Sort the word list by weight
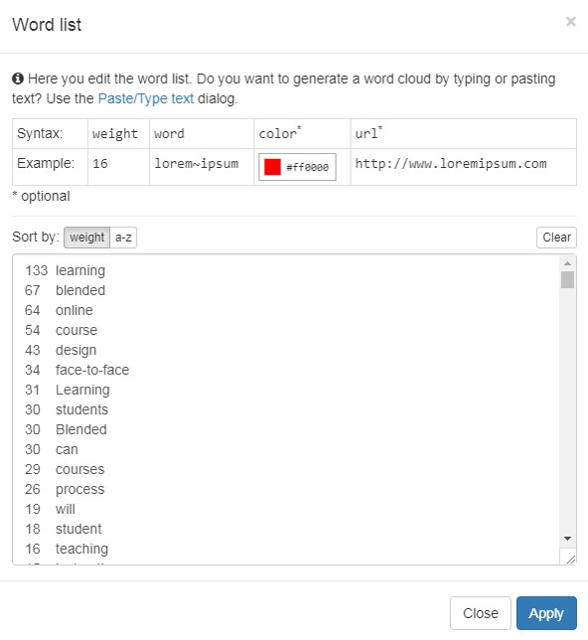Screen dimensions: 588x640 [87, 238]
